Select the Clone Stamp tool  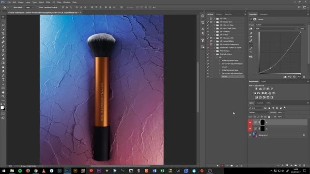(x=3, y=50)
